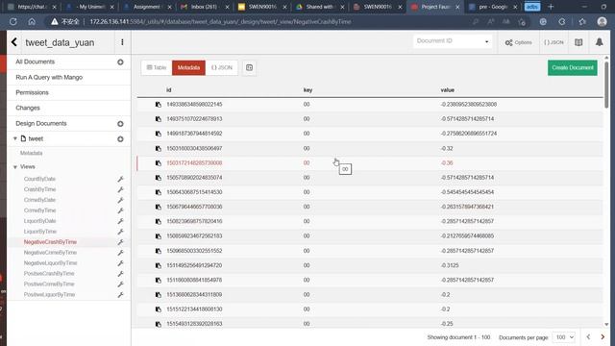Click the plus icon next to tweet

[120, 138]
